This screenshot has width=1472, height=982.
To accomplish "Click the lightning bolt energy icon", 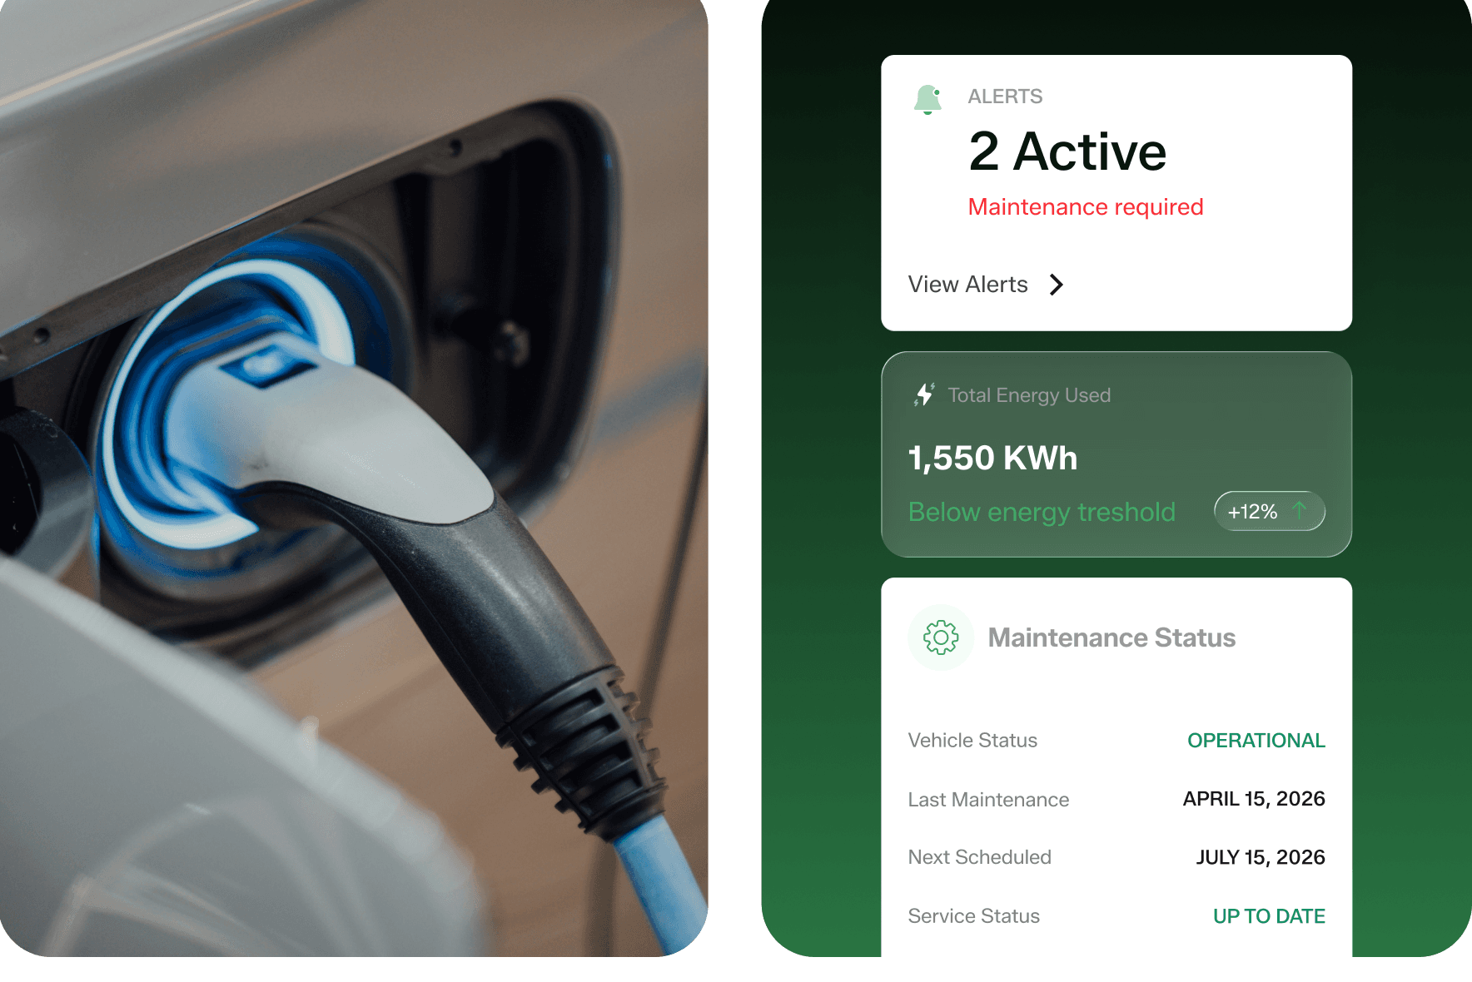I will click(x=924, y=394).
